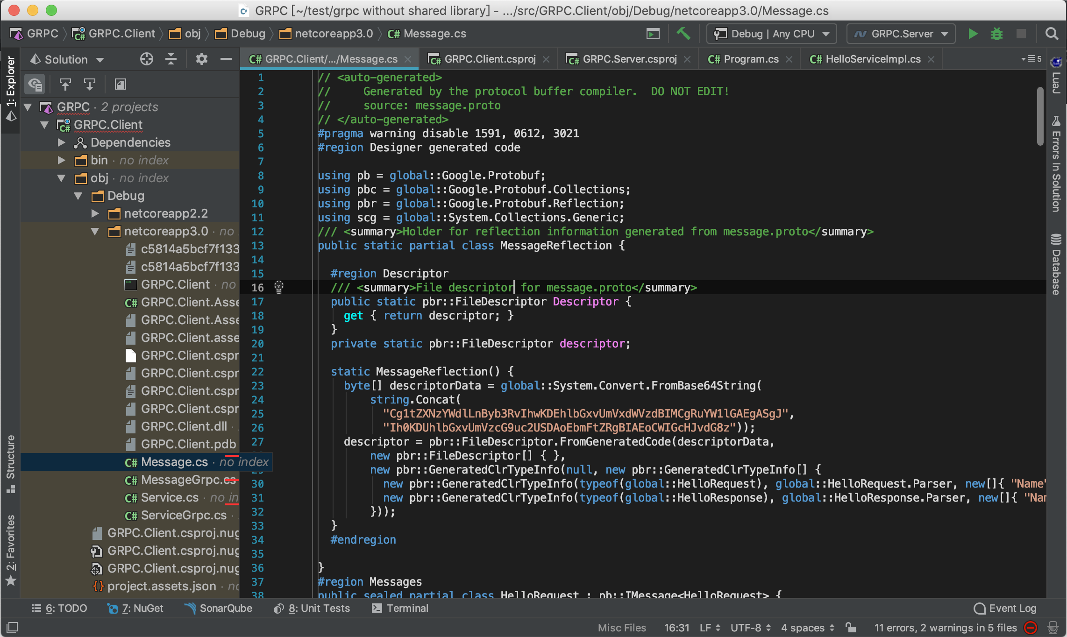Open the LuaJ tool window
The height and width of the screenshot is (637, 1067).
tap(1056, 76)
